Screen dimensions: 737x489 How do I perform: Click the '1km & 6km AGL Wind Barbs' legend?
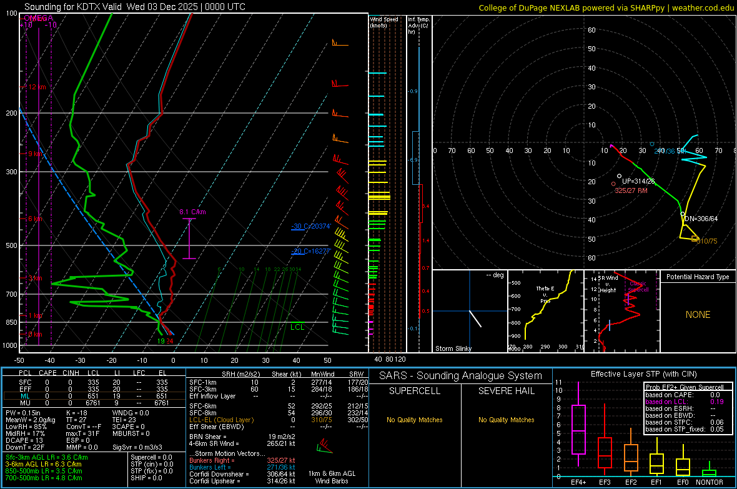332,477
